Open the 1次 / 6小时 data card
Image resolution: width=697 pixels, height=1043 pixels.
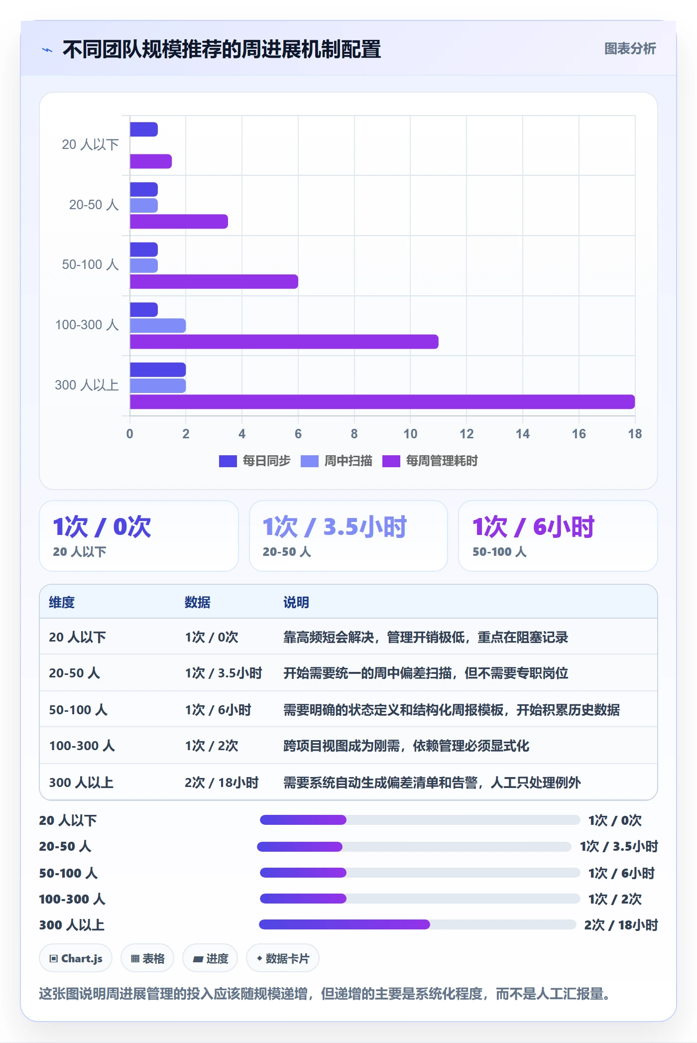pos(558,536)
